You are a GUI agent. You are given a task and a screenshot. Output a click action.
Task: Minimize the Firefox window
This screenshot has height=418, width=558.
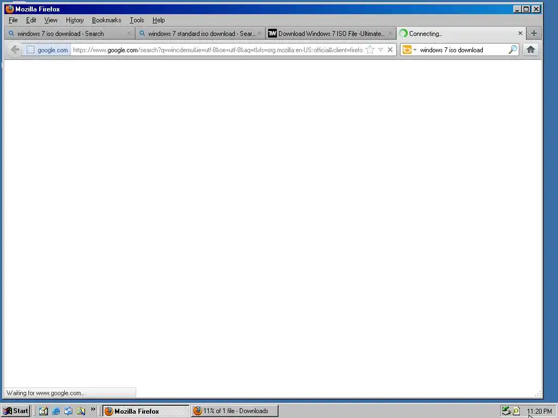(517, 9)
